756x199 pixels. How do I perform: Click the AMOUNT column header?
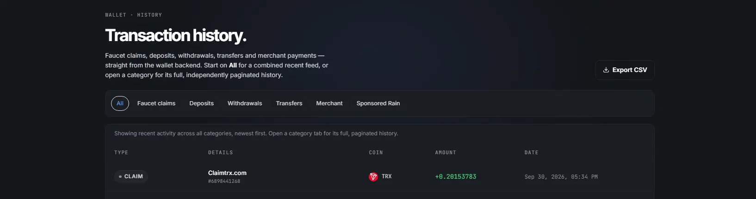click(446, 153)
